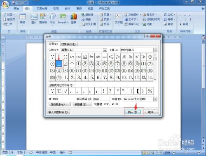Open Special Characters (特殊字符) tab in dialog
Image resolution: width=206 pixels, height=156 pixels.
pos(68,44)
